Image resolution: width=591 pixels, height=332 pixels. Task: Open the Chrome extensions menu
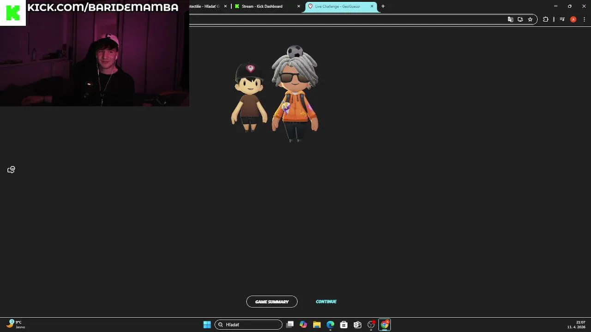pyautogui.click(x=546, y=19)
